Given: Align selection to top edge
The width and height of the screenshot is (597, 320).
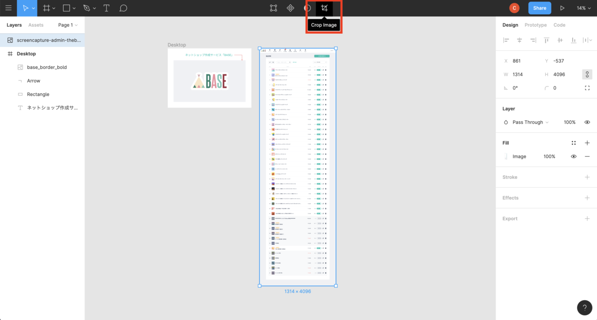Looking at the screenshot, I should (x=546, y=40).
